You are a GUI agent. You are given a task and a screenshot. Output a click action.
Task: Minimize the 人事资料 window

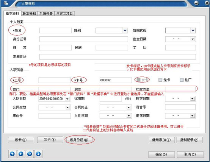coord(196,3)
